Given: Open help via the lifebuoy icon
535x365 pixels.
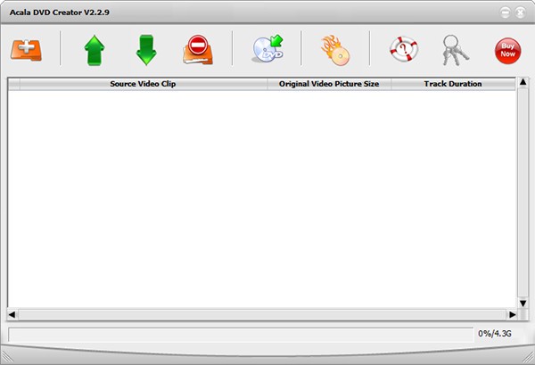Looking at the screenshot, I should [x=404, y=49].
